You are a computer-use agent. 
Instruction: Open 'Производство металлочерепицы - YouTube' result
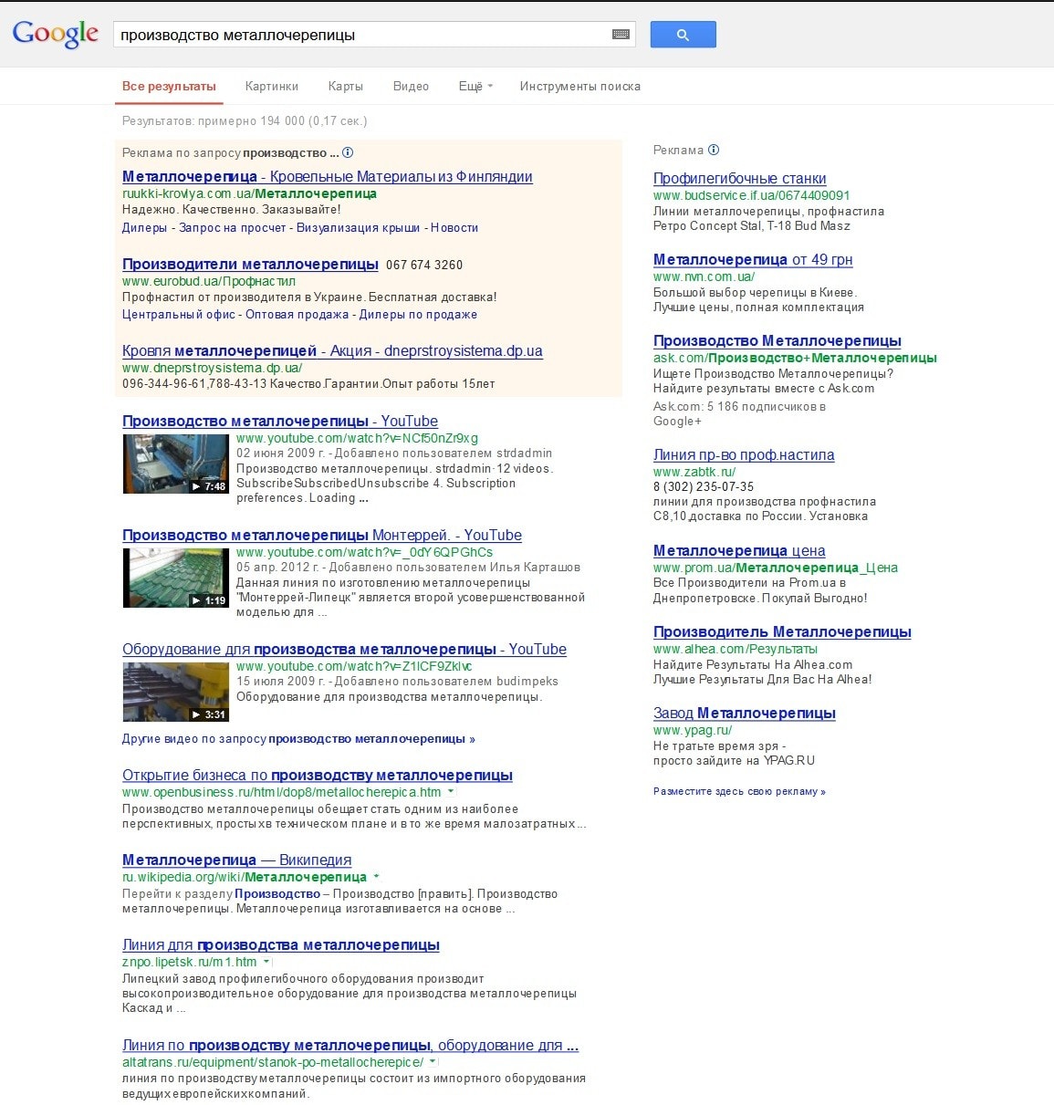click(280, 421)
